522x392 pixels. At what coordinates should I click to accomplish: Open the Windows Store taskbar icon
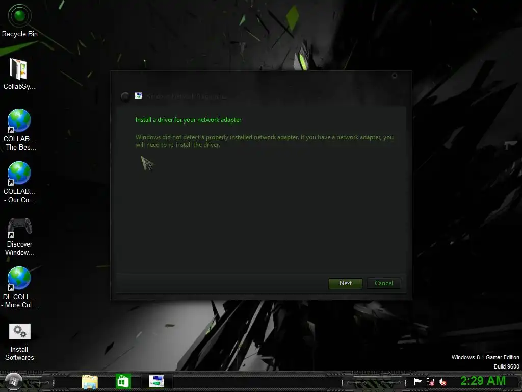tap(123, 381)
